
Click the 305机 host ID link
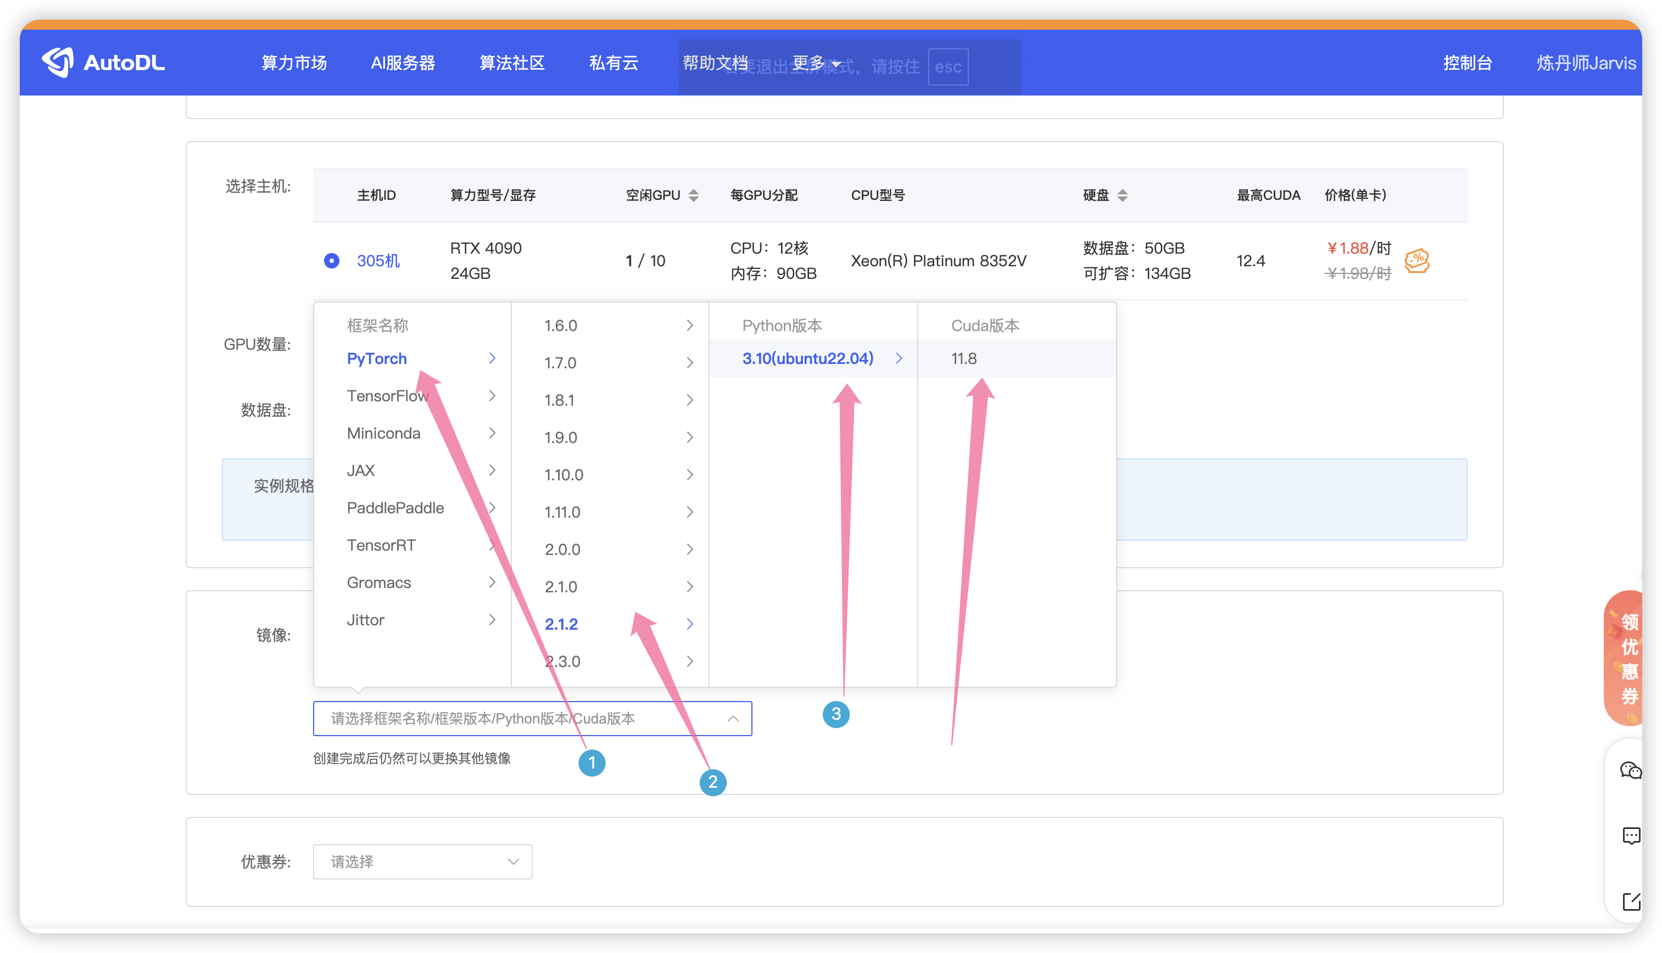[x=378, y=261]
